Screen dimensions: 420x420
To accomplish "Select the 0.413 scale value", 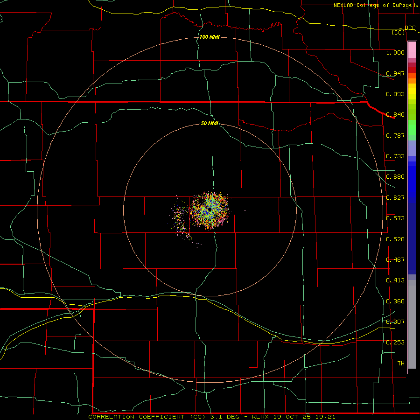I will point(395,280).
